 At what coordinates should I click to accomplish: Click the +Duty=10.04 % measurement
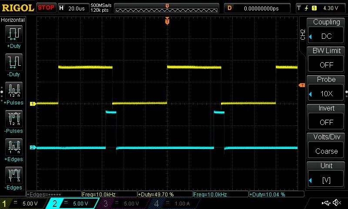tap(277, 194)
